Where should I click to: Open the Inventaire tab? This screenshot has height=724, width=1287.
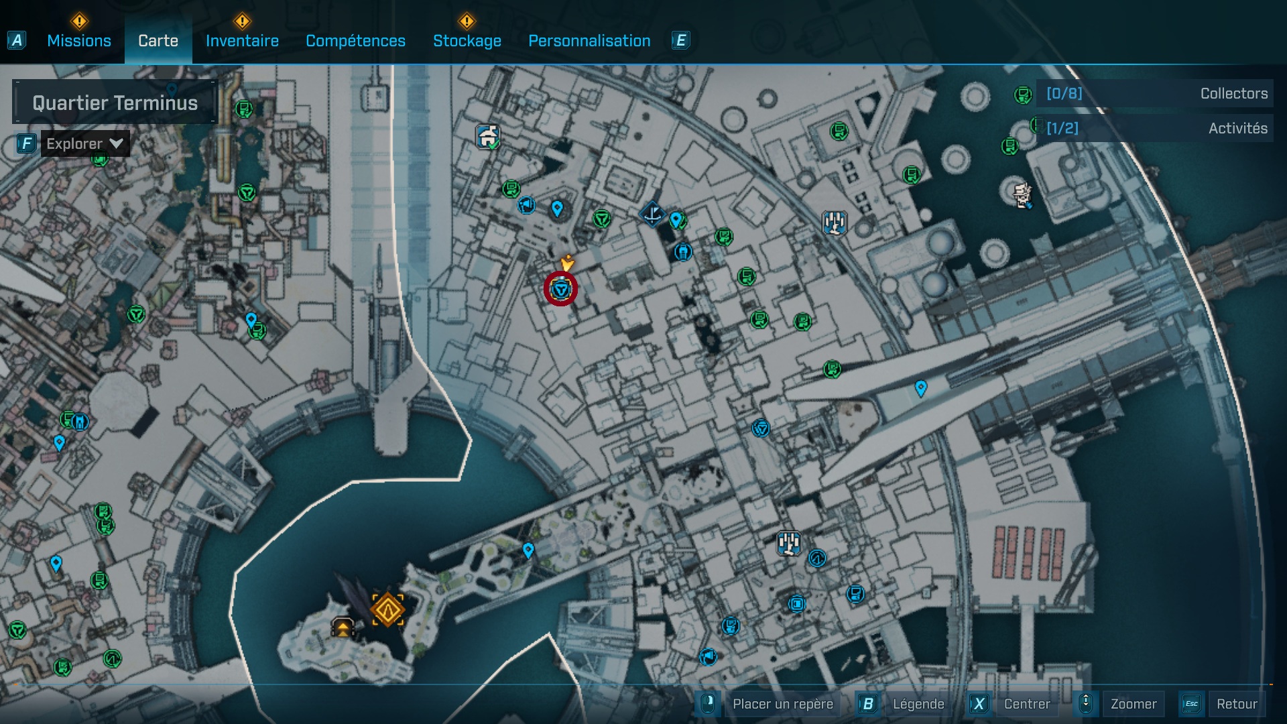[x=242, y=41]
